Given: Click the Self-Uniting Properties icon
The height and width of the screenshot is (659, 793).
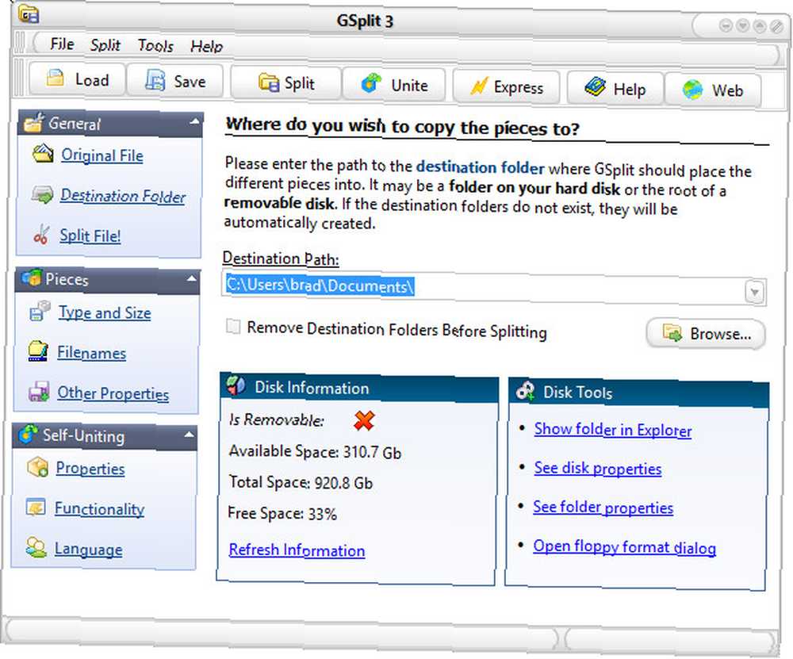Looking at the screenshot, I should [x=37, y=467].
